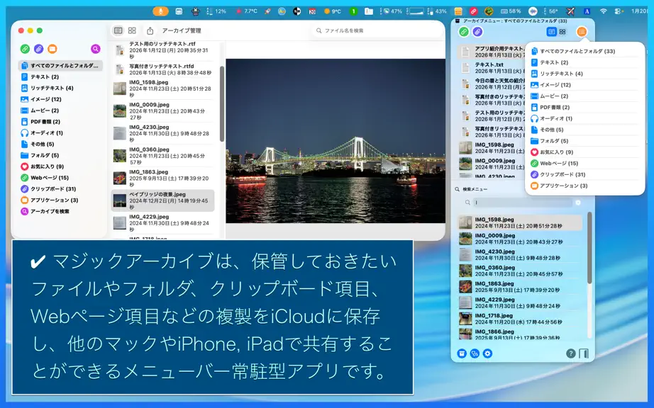Select テスト用のリッチテキスト.rtf in main file list

(x=162, y=50)
